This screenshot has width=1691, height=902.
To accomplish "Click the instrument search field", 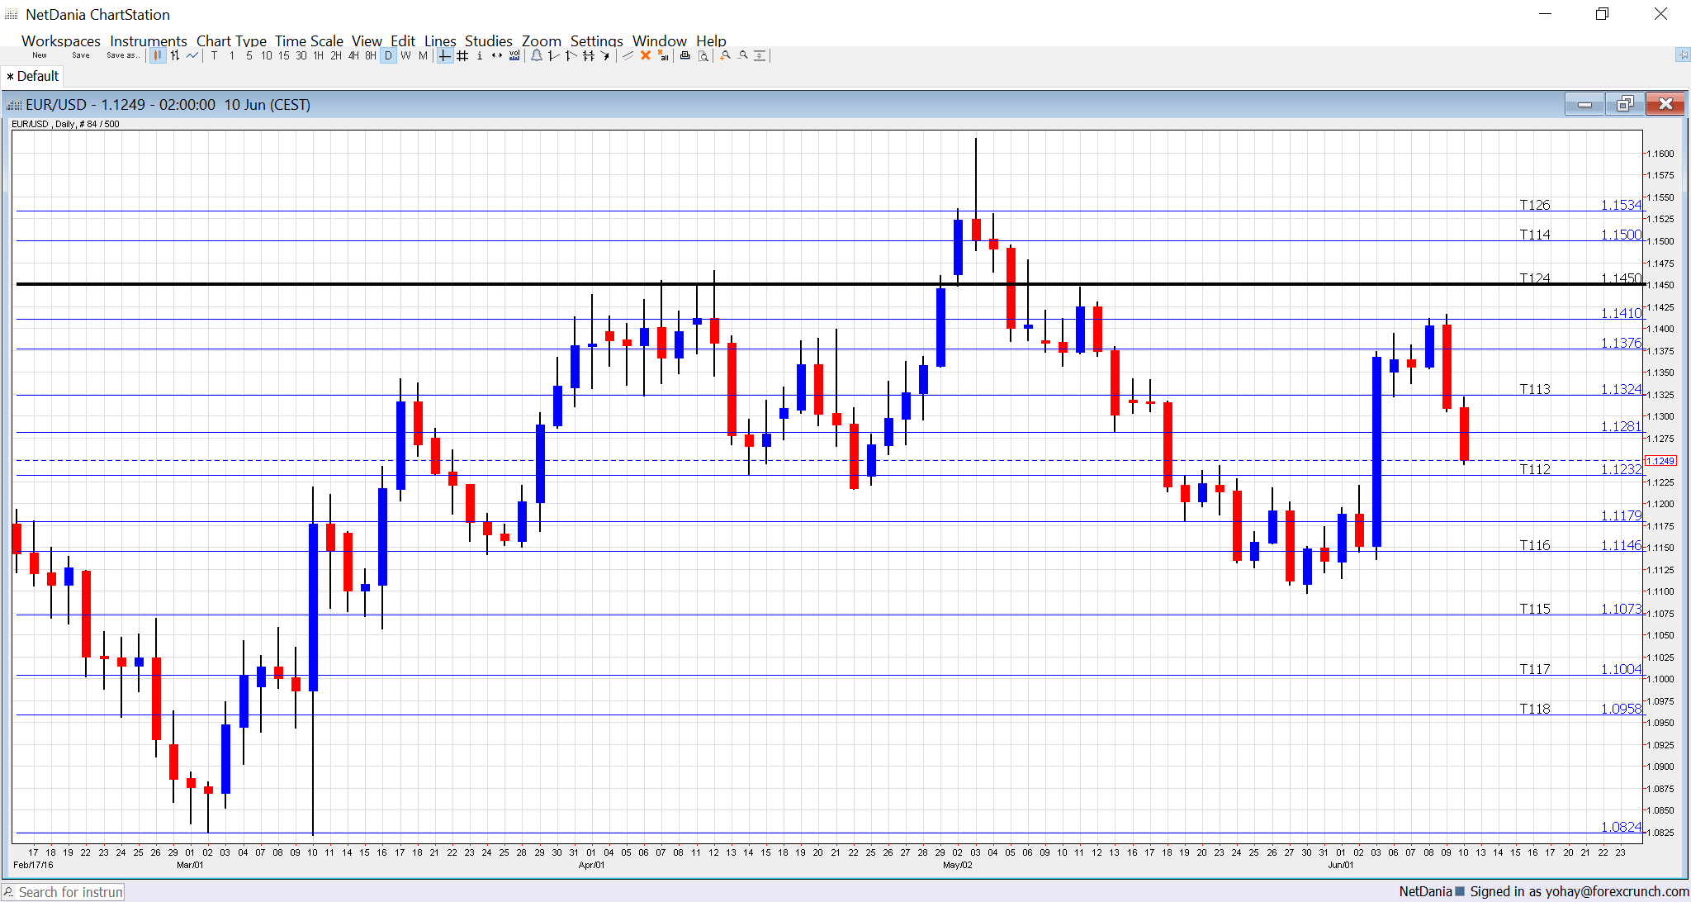I will [70, 891].
